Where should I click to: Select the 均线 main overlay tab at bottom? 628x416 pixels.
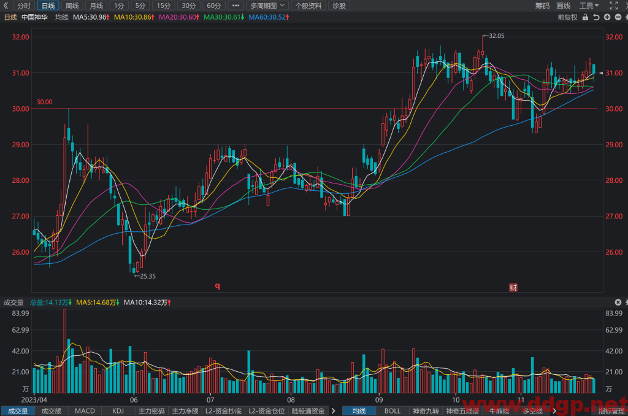[x=359, y=411]
